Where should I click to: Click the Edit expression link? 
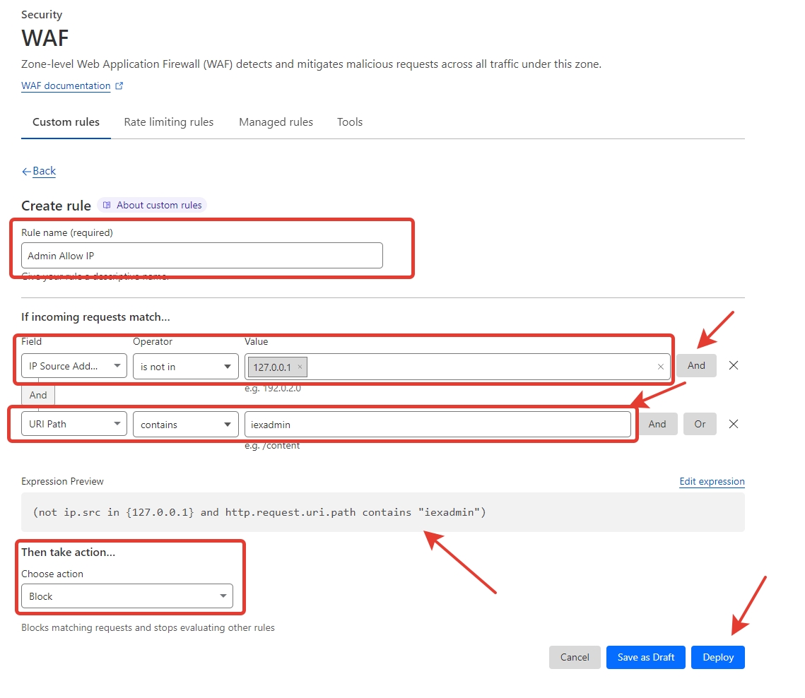pyautogui.click(x=712, y=481)
